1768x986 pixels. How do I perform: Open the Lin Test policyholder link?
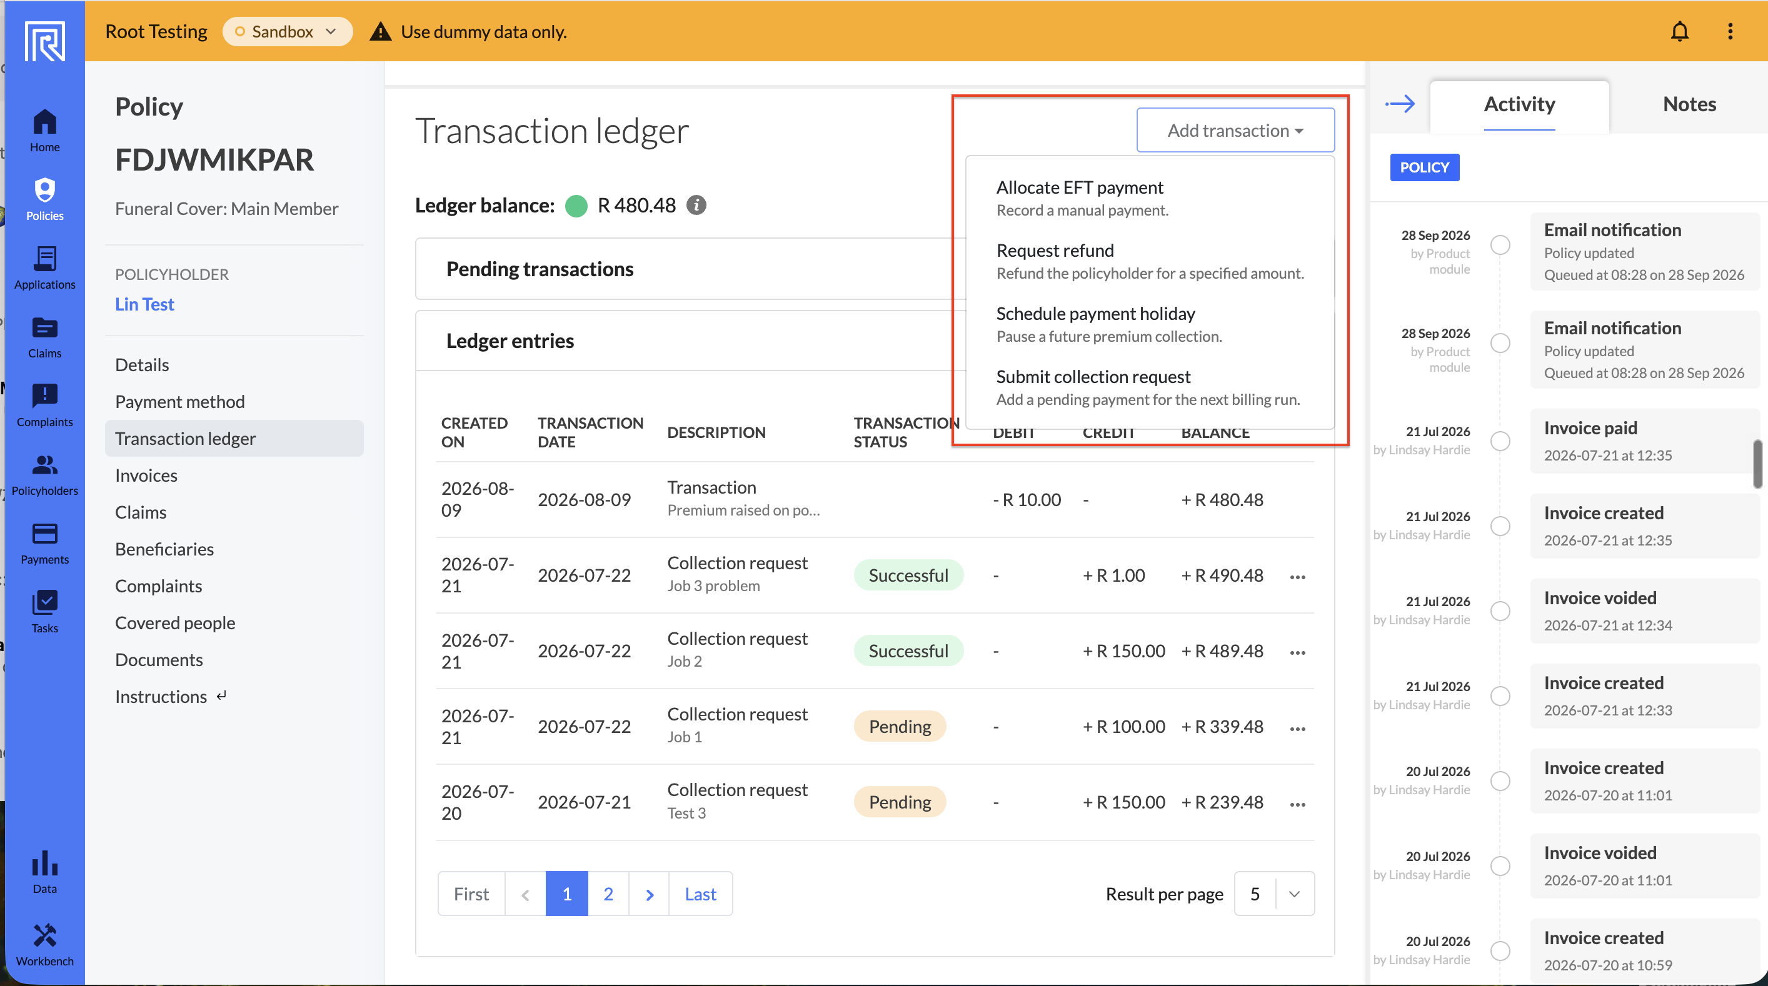point(145,304)
